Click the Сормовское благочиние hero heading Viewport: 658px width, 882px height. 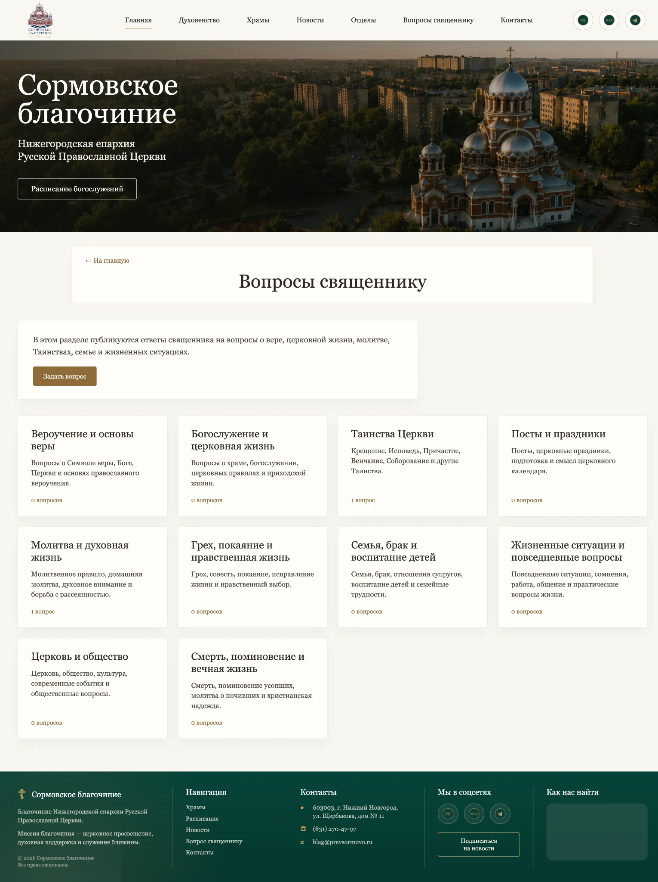click(98, 99)
